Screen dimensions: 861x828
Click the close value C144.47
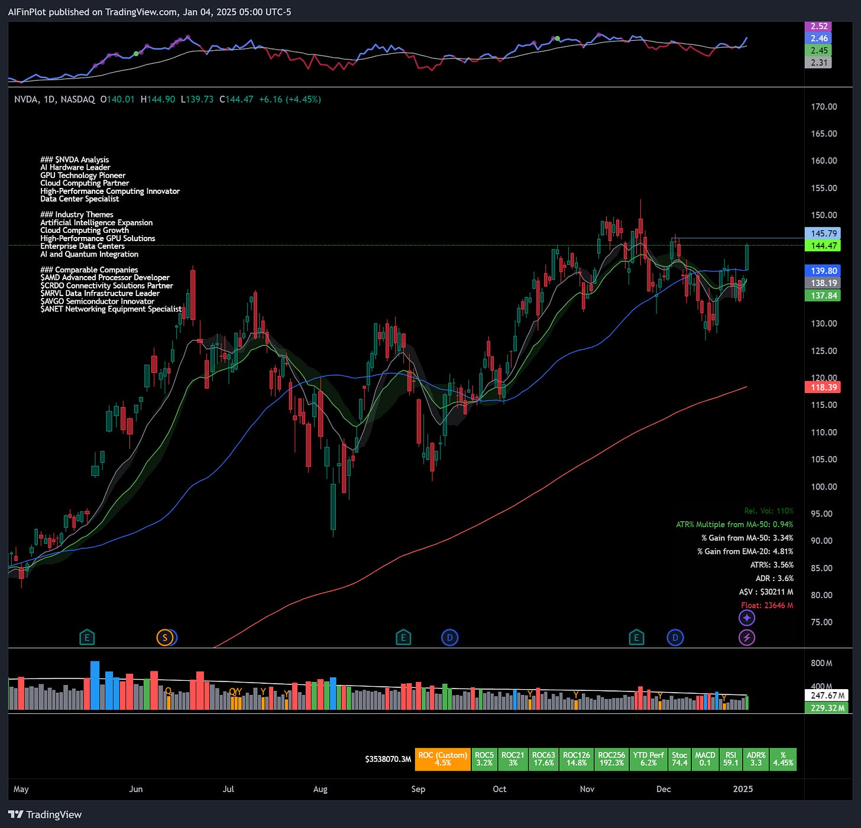(x=236, y=99)
